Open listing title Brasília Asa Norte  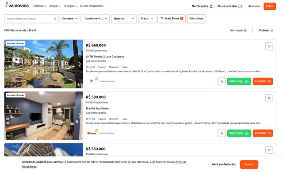[97, 108]
